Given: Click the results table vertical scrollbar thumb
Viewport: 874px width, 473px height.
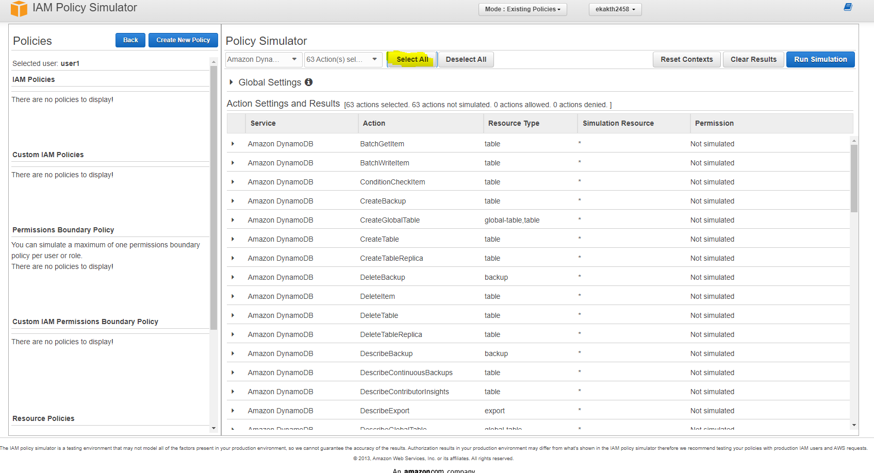Looking at the screenshot, I should click(854, 178).
